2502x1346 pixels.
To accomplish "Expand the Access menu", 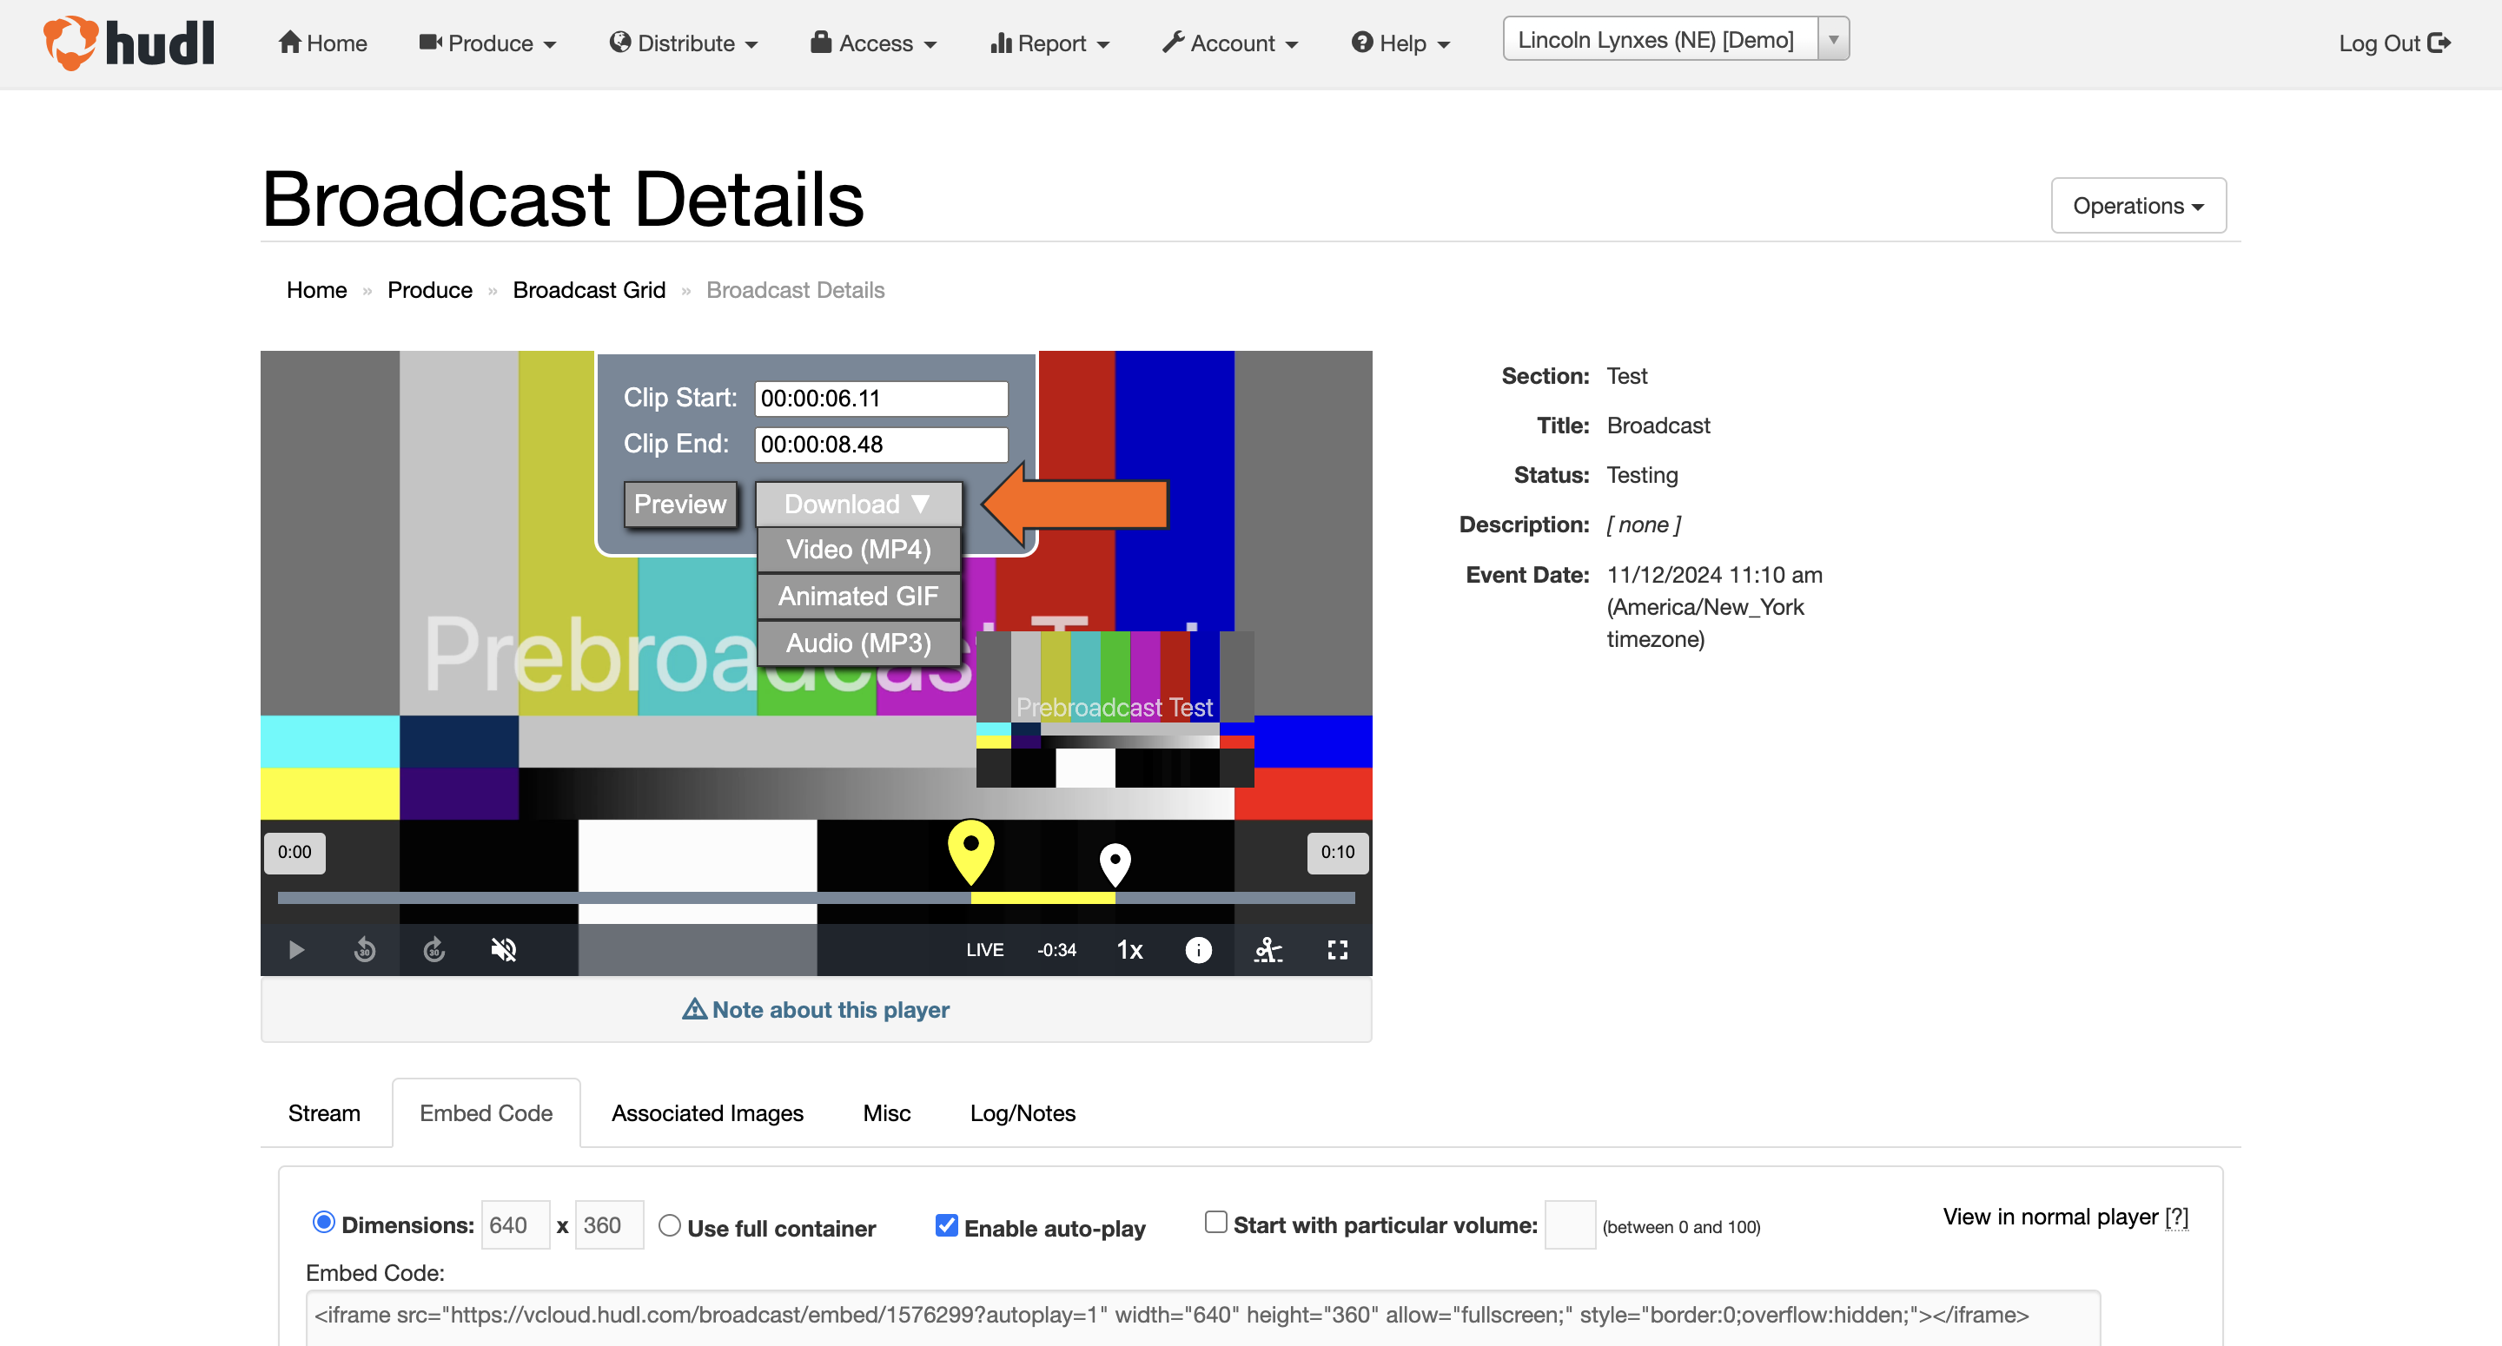I will pos(873,43).
